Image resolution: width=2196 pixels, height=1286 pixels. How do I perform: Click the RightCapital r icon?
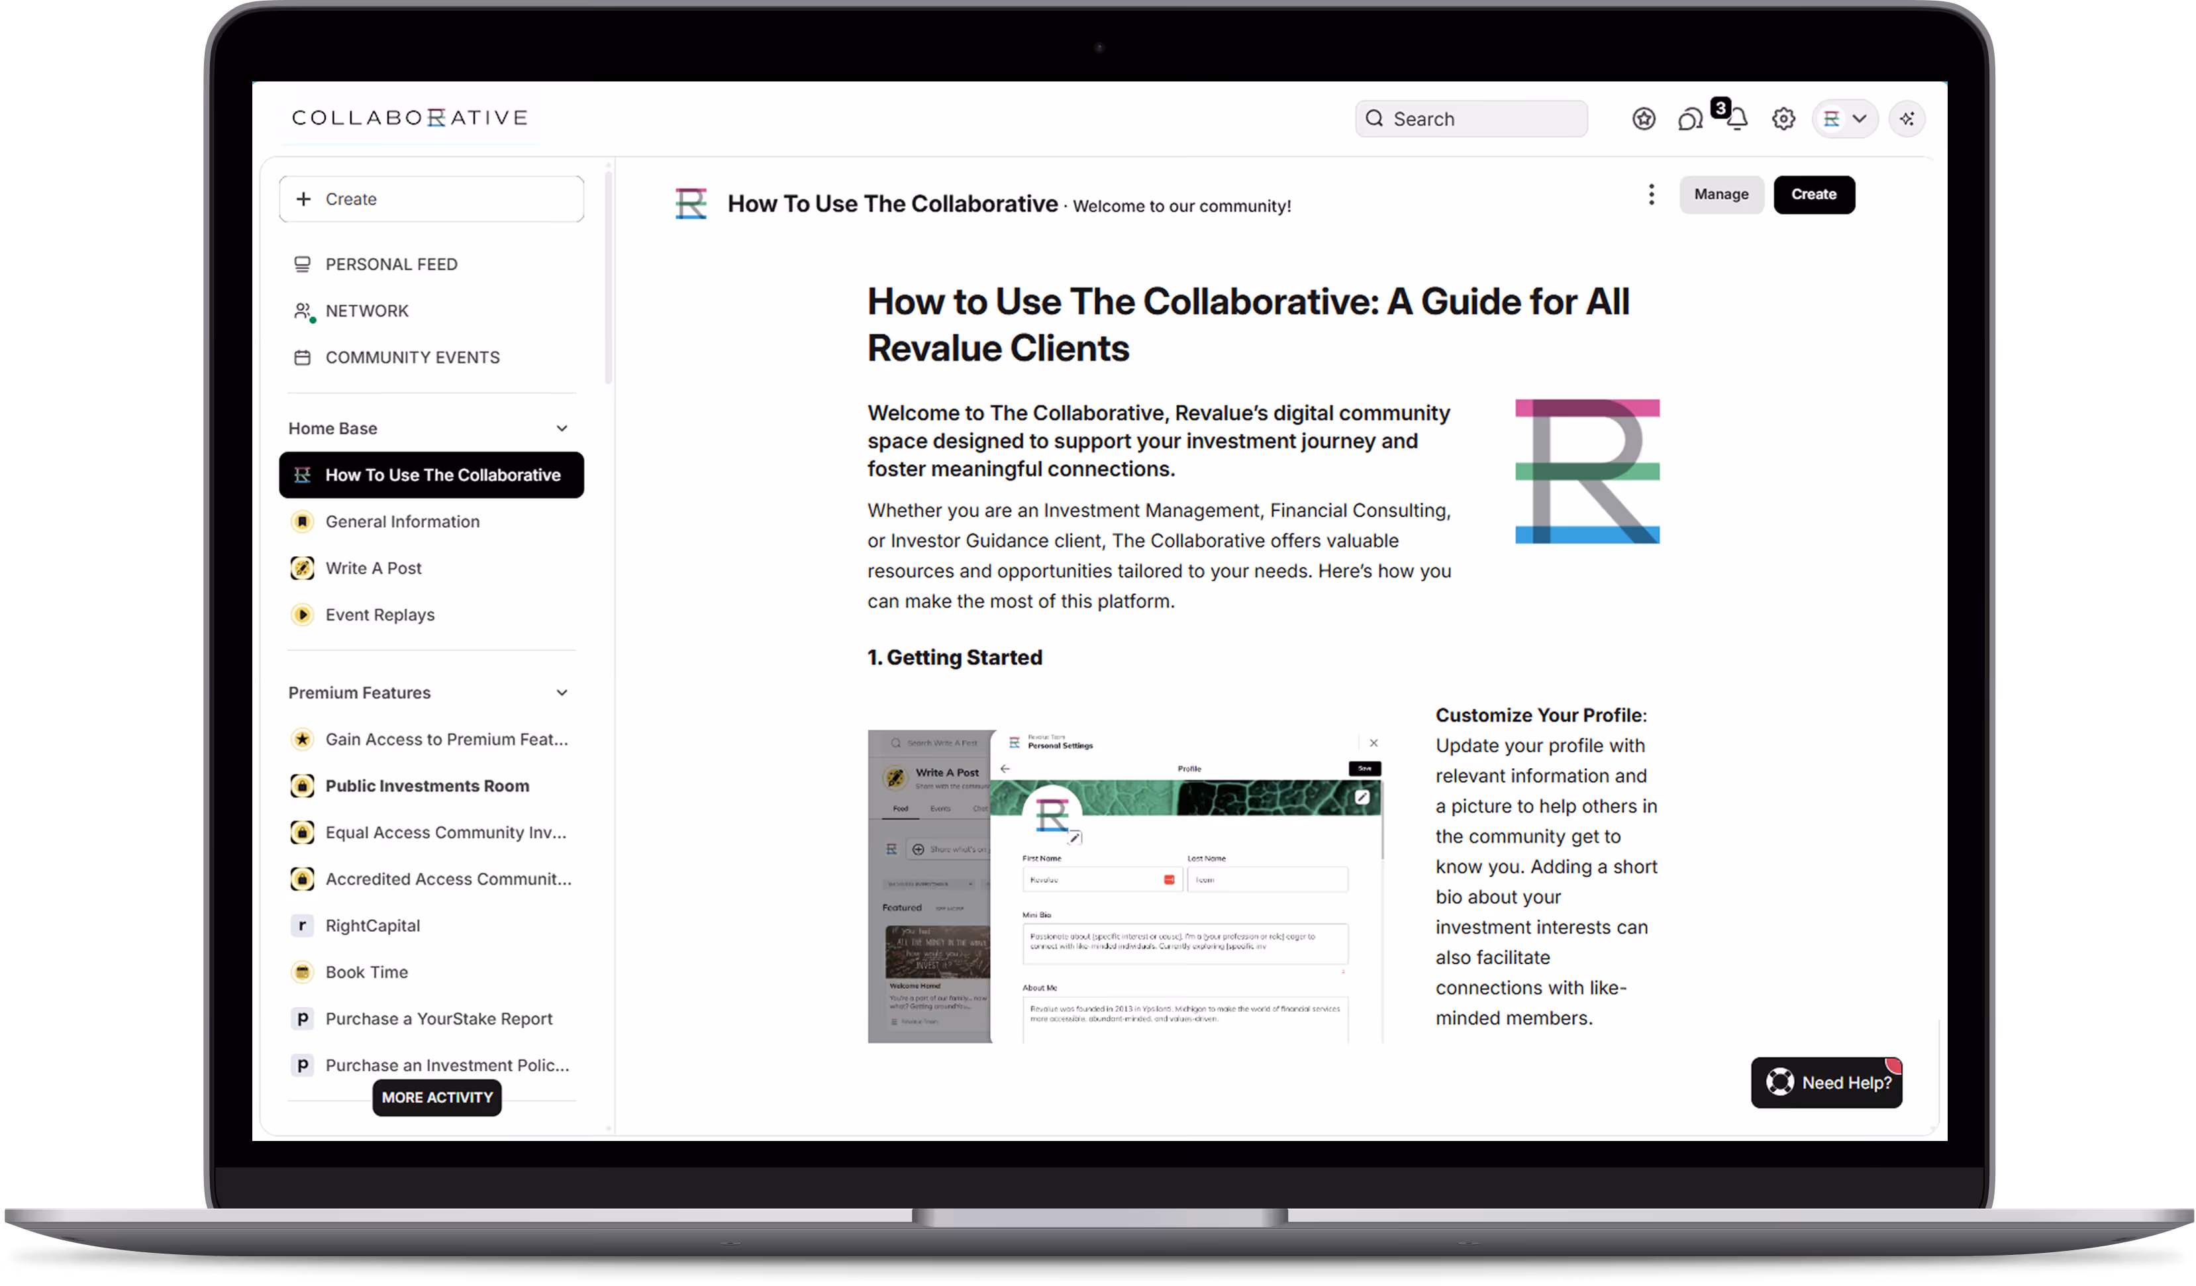pyautogui.click(x=303, y=926)
